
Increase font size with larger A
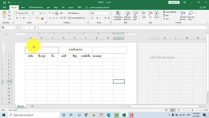(41, 13)
